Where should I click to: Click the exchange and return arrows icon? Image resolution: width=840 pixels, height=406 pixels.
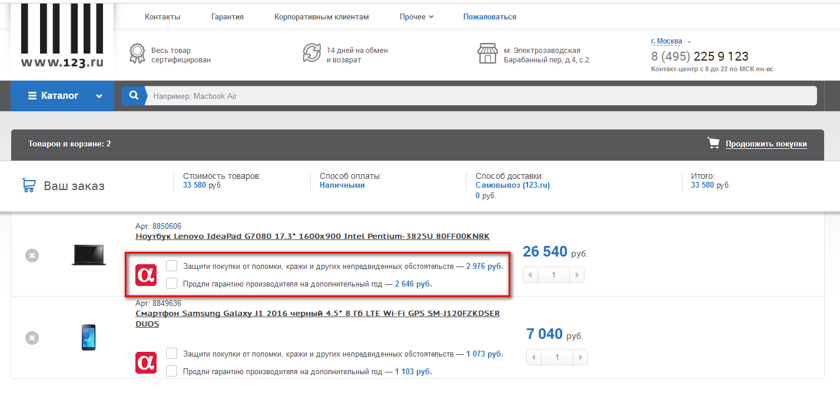pos(312,53)
